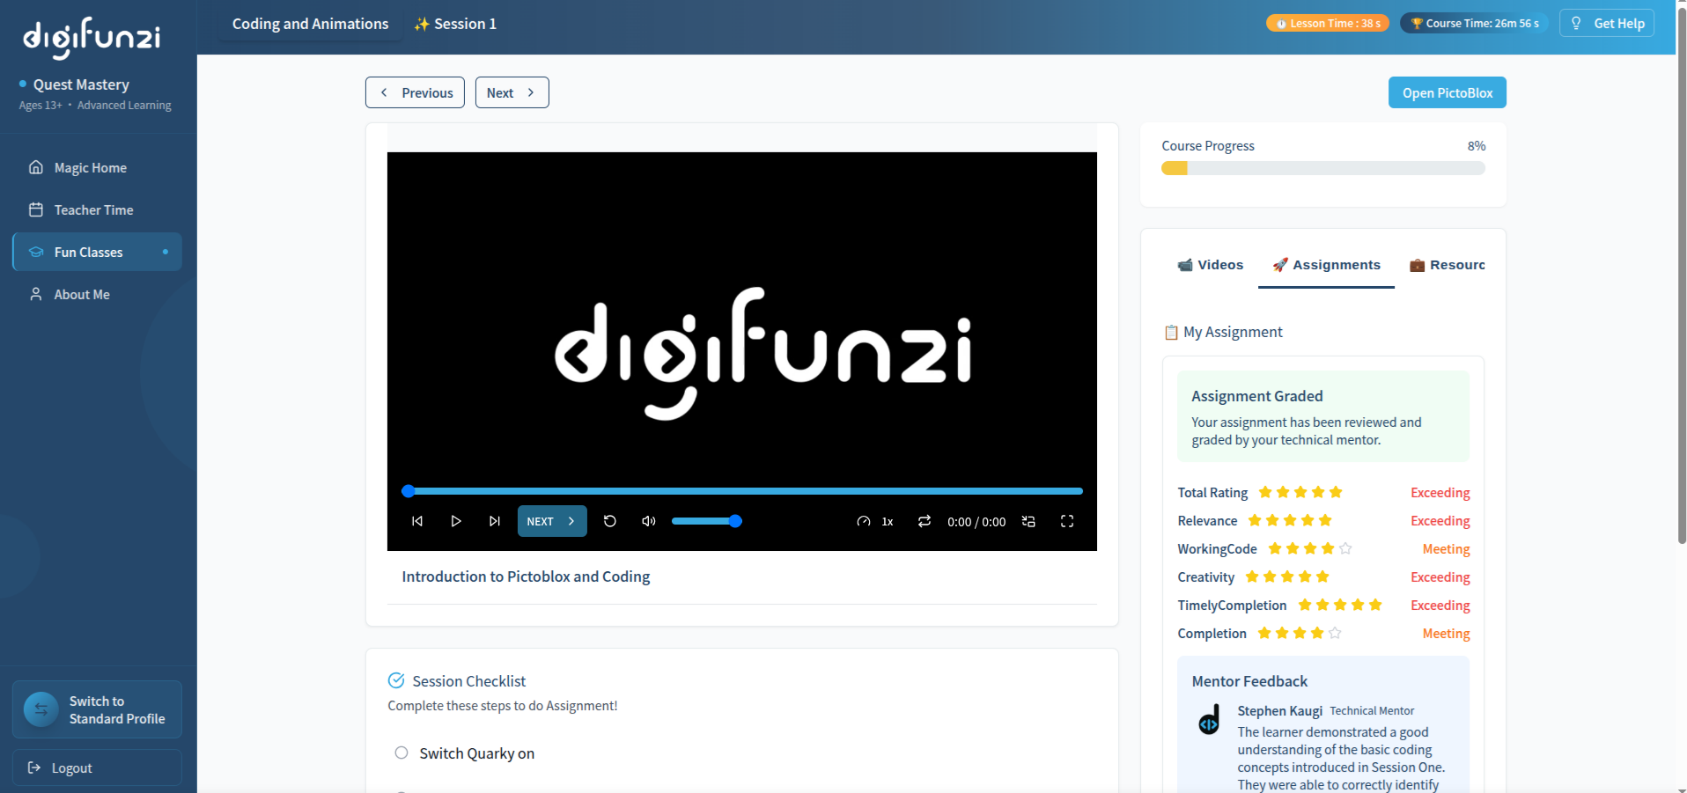The width and height of the screenshot is (1687, 793).
Task: Click Logout in the sidebar
Action: [71, 767]
